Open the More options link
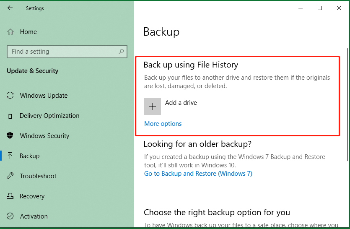Screen dimensions: 350x229 163,124
